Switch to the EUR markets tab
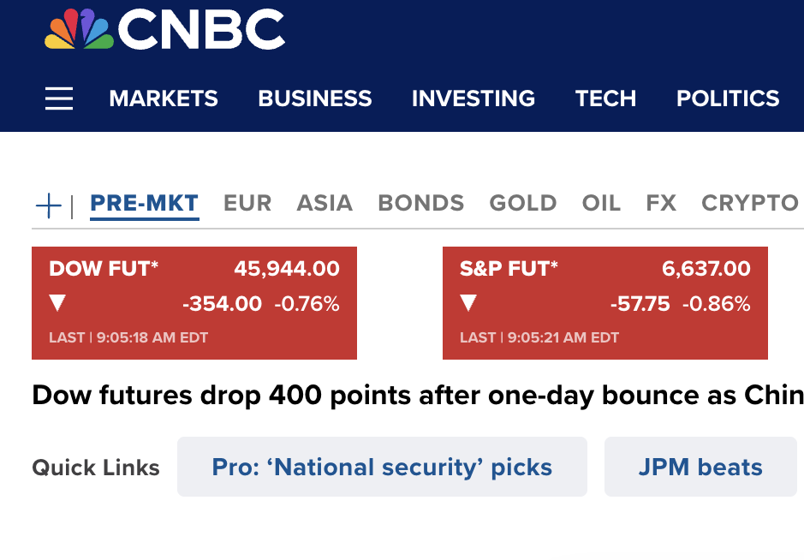Image resolution: width=804 pixels, height=560 pixels. [247, 204]
